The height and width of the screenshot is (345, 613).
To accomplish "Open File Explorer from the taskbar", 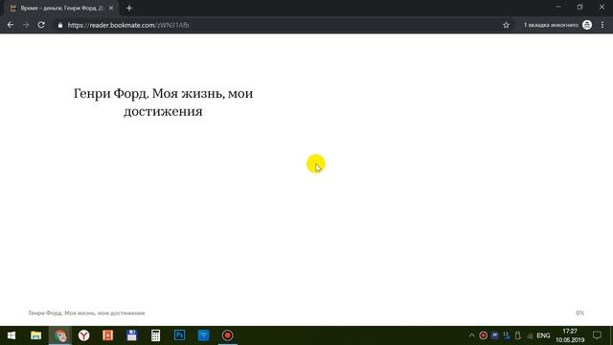I will pyautogui.click(x=36, y=335).
